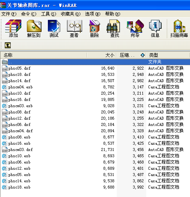The height and width of the screenshot is (197, 190).
Task: Open the Options (选项) menu
Action: tap(93, 14)
